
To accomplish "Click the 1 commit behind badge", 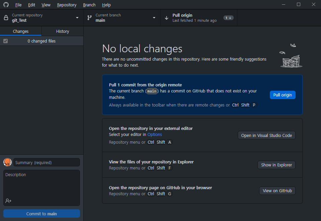I will pos(228,18).
